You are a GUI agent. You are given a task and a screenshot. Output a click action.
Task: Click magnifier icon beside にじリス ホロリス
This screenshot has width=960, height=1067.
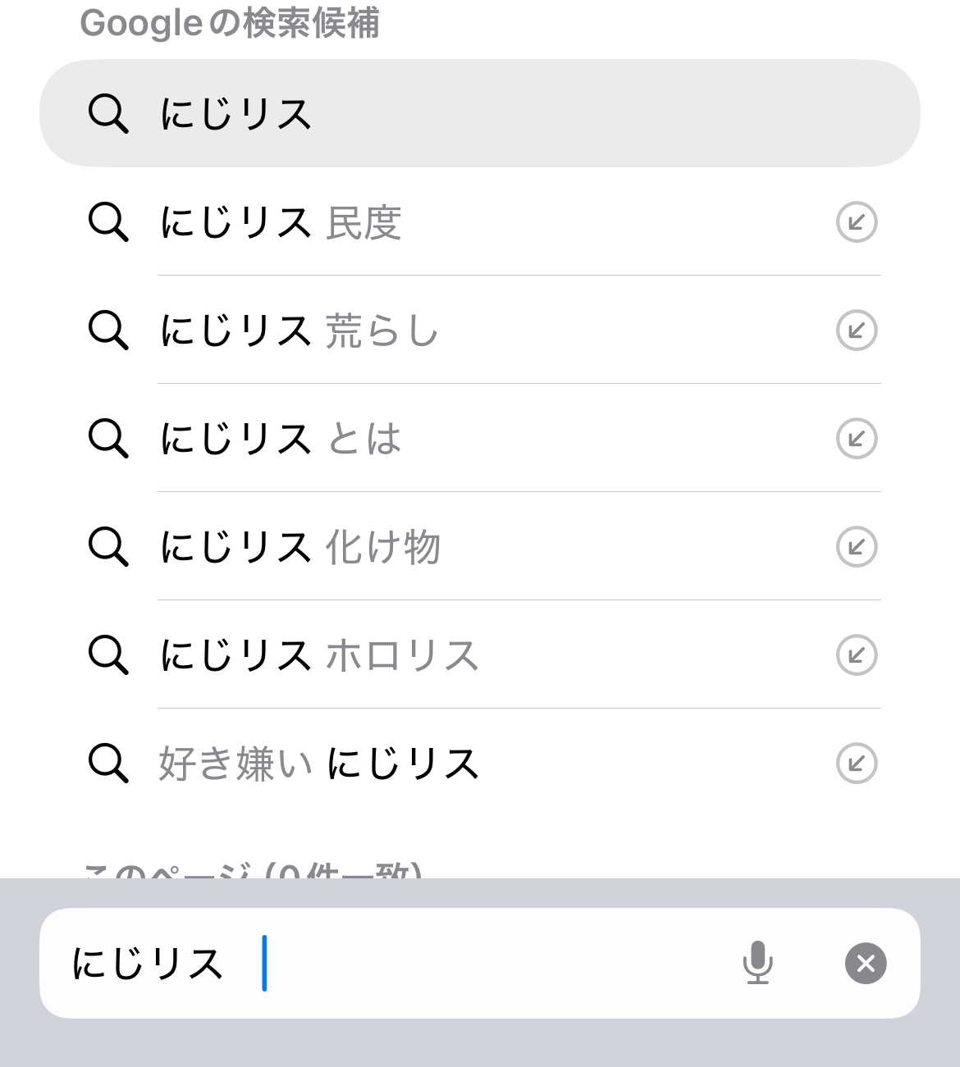click(108, 655)
